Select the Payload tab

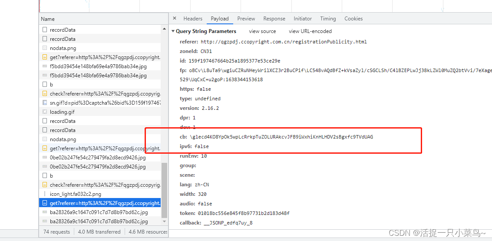point(220,19)
